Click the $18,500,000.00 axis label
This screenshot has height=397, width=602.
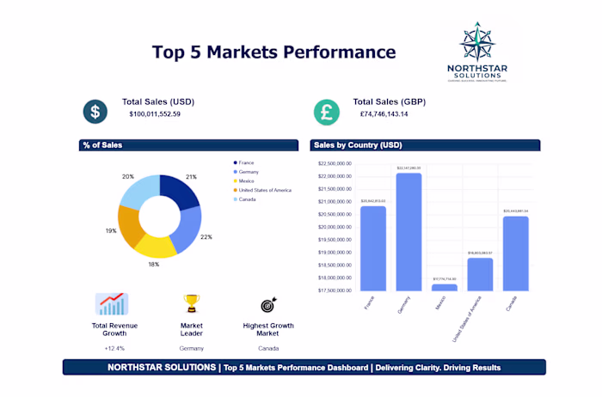click(x=335, y=265)
